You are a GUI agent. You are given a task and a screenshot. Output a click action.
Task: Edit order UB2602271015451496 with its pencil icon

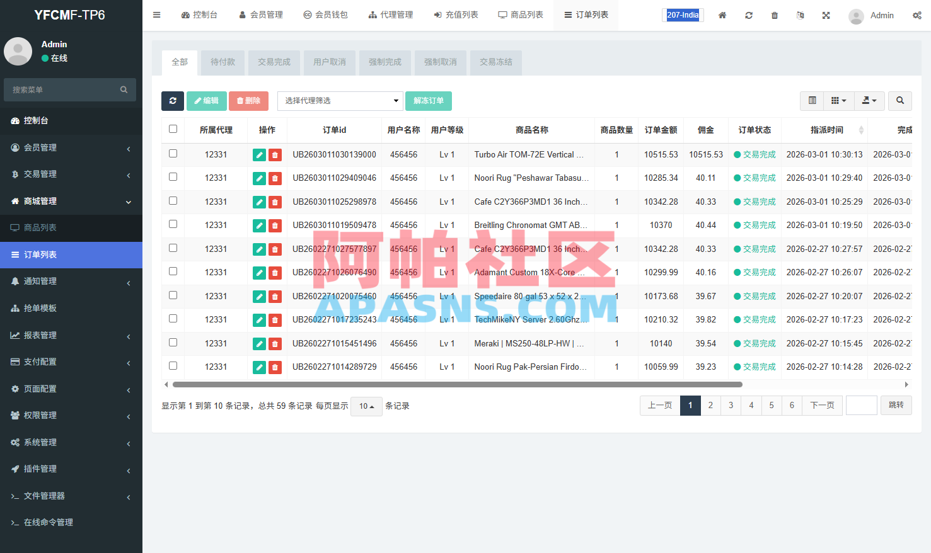click(259, 344)
